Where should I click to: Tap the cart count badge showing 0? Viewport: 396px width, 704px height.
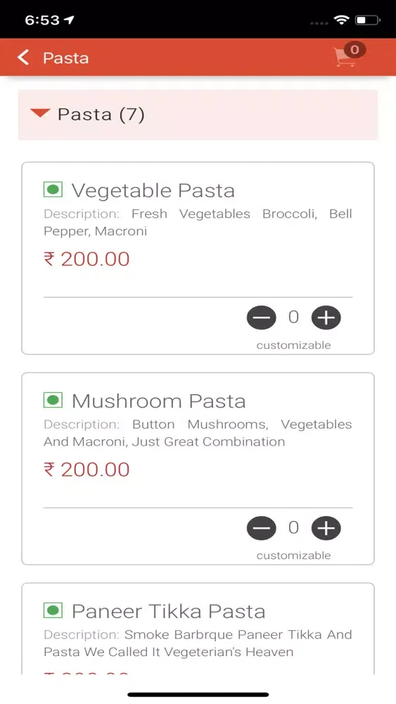355,49
